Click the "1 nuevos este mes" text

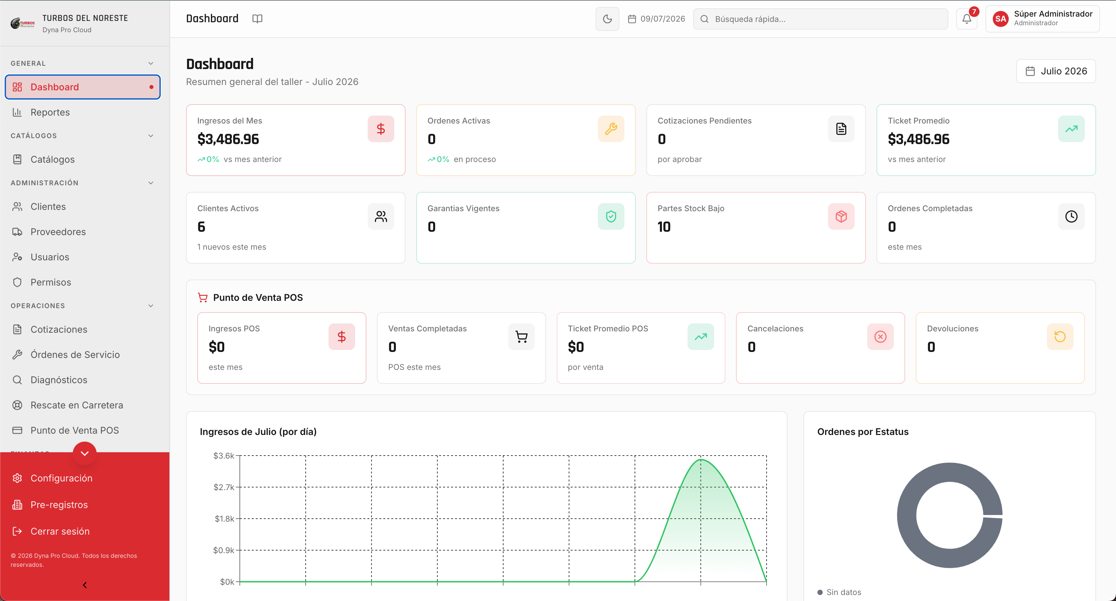click(232, 247)
